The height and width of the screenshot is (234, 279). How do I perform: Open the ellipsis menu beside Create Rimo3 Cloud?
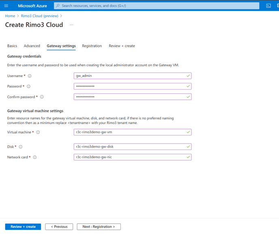click(71, 25)
